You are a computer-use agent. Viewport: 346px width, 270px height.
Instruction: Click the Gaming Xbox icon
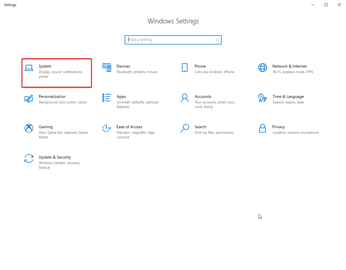[29, 128]
